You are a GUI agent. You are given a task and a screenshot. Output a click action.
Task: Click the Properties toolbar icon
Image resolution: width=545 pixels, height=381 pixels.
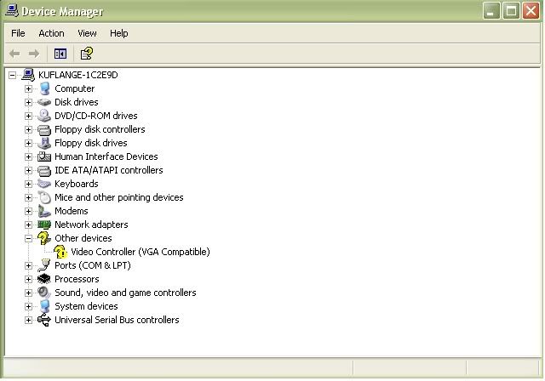pyautogui.click(x=87, y=54)
